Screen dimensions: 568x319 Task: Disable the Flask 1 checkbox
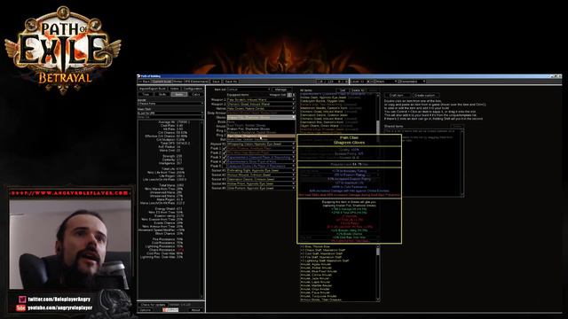click(x=225, y=148)
